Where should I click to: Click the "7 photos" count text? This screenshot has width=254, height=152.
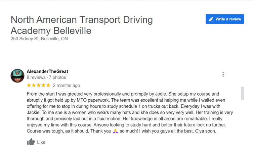coord(57,78)
